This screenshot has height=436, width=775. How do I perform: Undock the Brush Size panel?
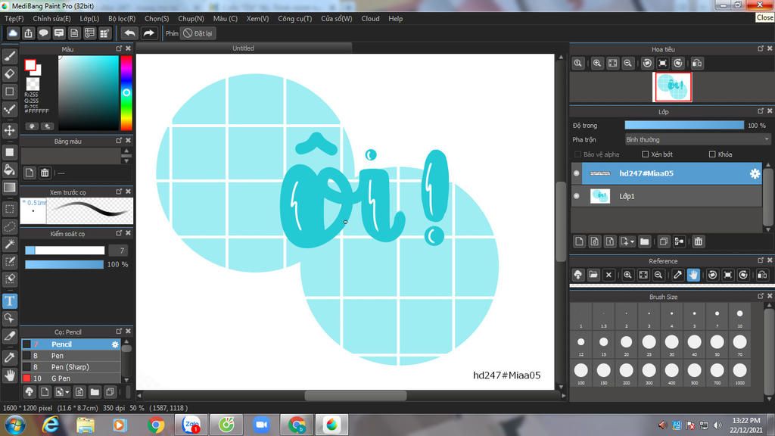[x=761, y=296]
